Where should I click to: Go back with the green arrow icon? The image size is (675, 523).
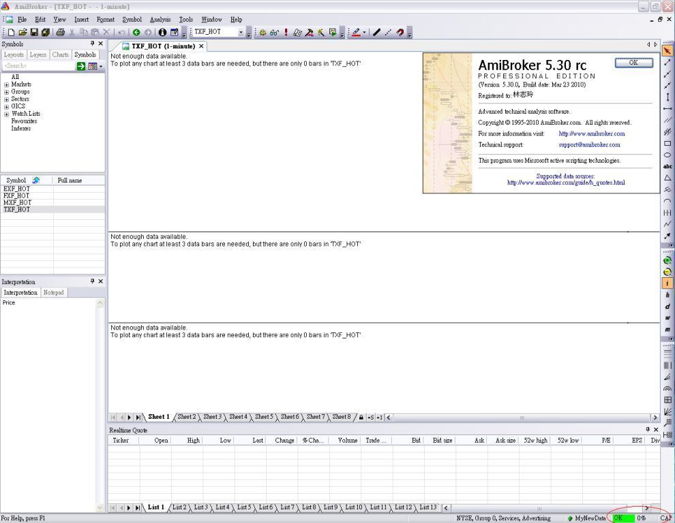point(136,32)
